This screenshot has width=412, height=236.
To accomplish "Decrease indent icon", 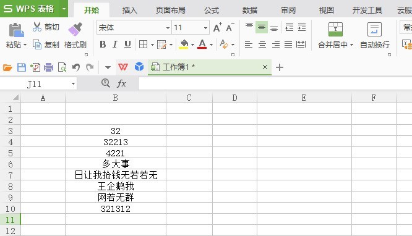I will [x=290, y=27].
